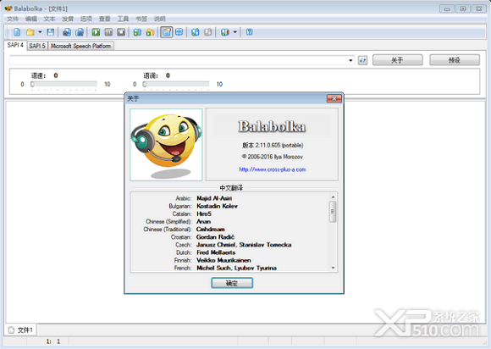Open the 编辑 menu
491x349 pixels.
click(x=31, y=19)
